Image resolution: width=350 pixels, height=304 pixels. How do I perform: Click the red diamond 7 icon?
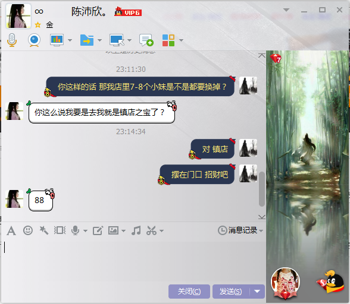(x=276, y=58)
